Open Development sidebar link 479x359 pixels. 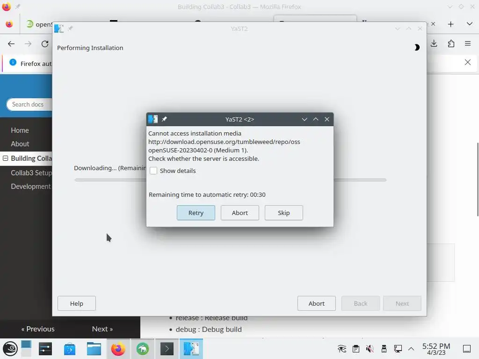(x=31, y=187)
